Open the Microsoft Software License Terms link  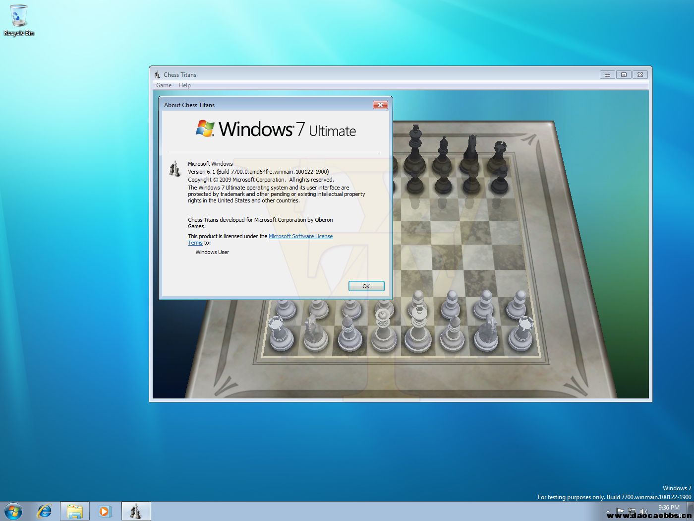[x=300, y=236]
